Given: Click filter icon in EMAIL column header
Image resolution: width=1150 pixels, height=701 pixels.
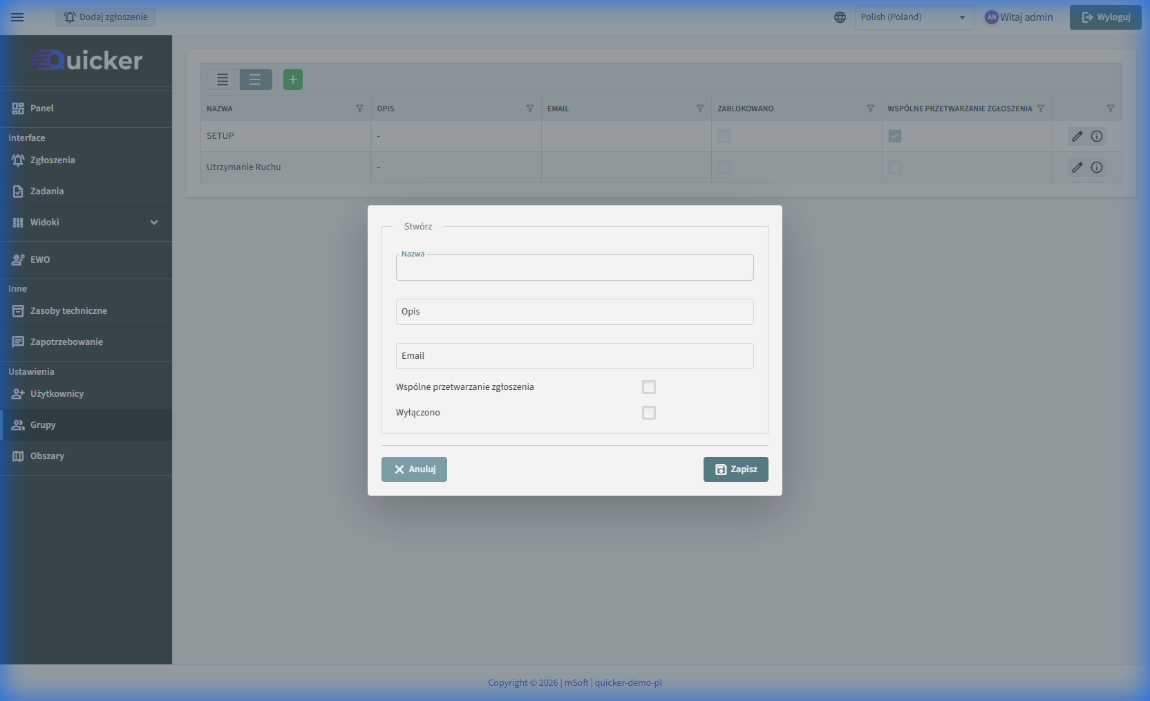Looking at the screenshot, I should [x=700, y=109].
